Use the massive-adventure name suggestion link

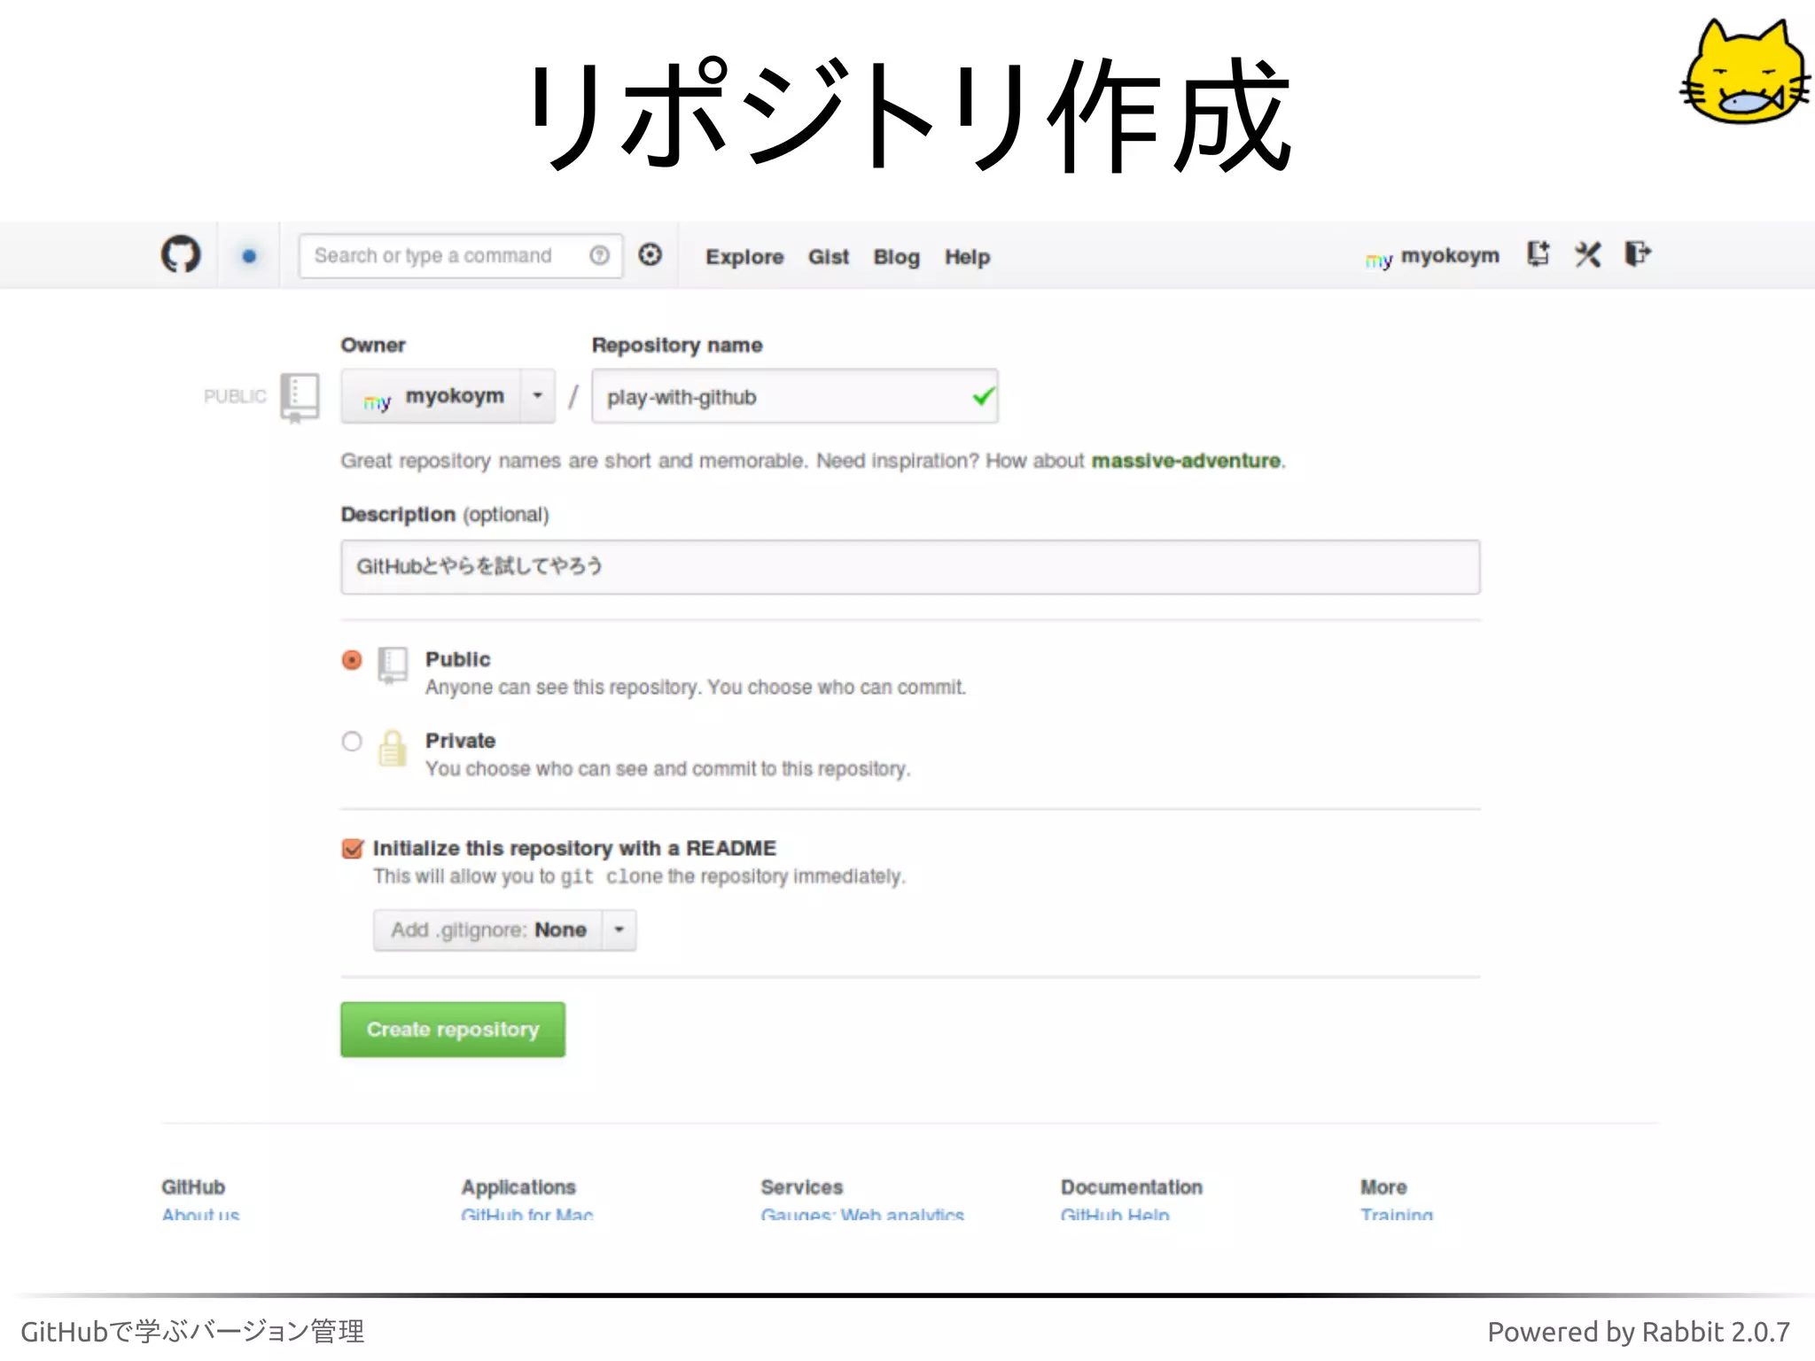click(x=1186, y=461)
